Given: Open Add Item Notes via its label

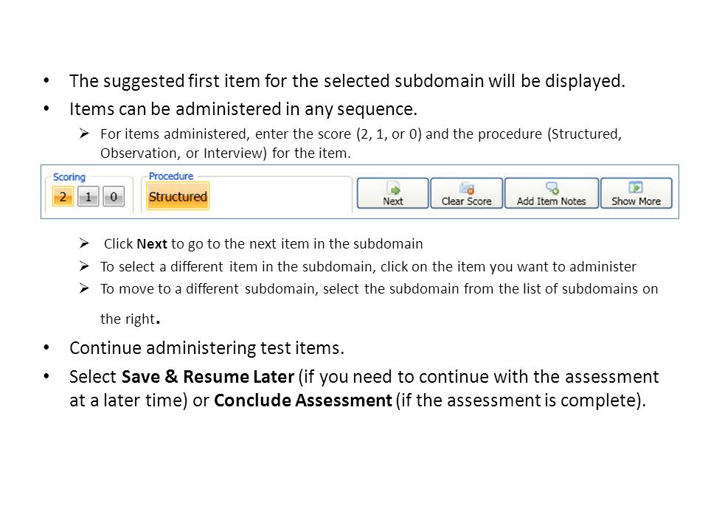Looking at the screenshot, I should 552,201.
